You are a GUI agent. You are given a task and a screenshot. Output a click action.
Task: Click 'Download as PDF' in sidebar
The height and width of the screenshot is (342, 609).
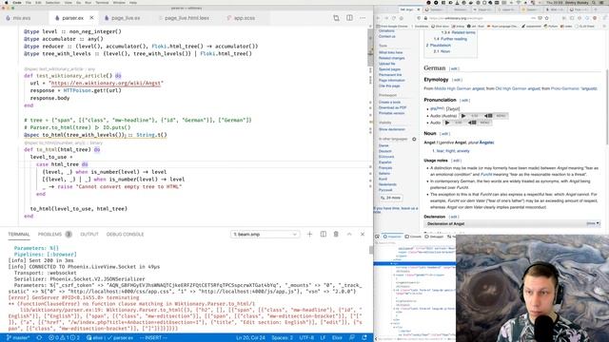coord(392,107)
